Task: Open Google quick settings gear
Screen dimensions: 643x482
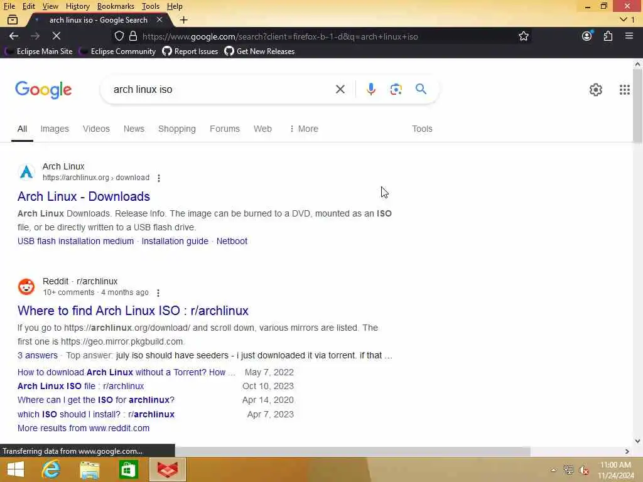Action: (595, 89)
